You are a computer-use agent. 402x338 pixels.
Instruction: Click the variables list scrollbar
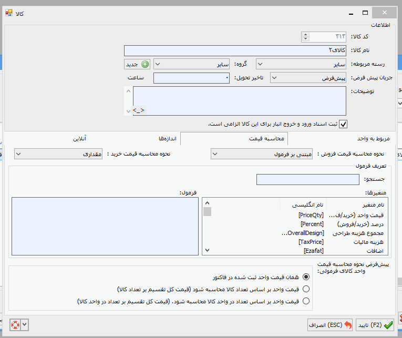pyautogui.click(x=207, y=226)
